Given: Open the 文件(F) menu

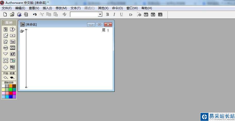Looking at the screenshot, I should 6,8.
